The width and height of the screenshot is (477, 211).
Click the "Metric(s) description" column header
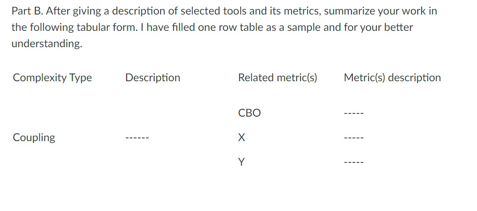[392, 78]
